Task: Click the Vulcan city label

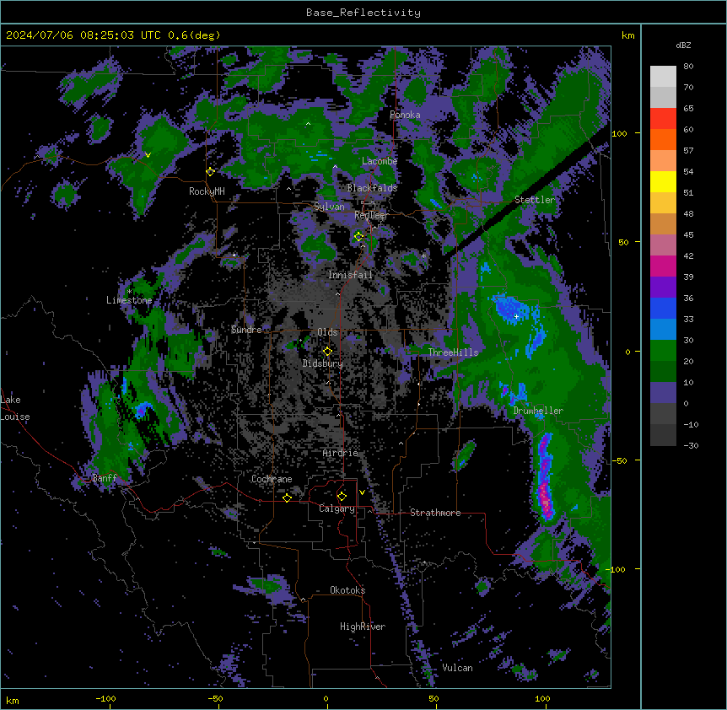Action: point(458,668)
